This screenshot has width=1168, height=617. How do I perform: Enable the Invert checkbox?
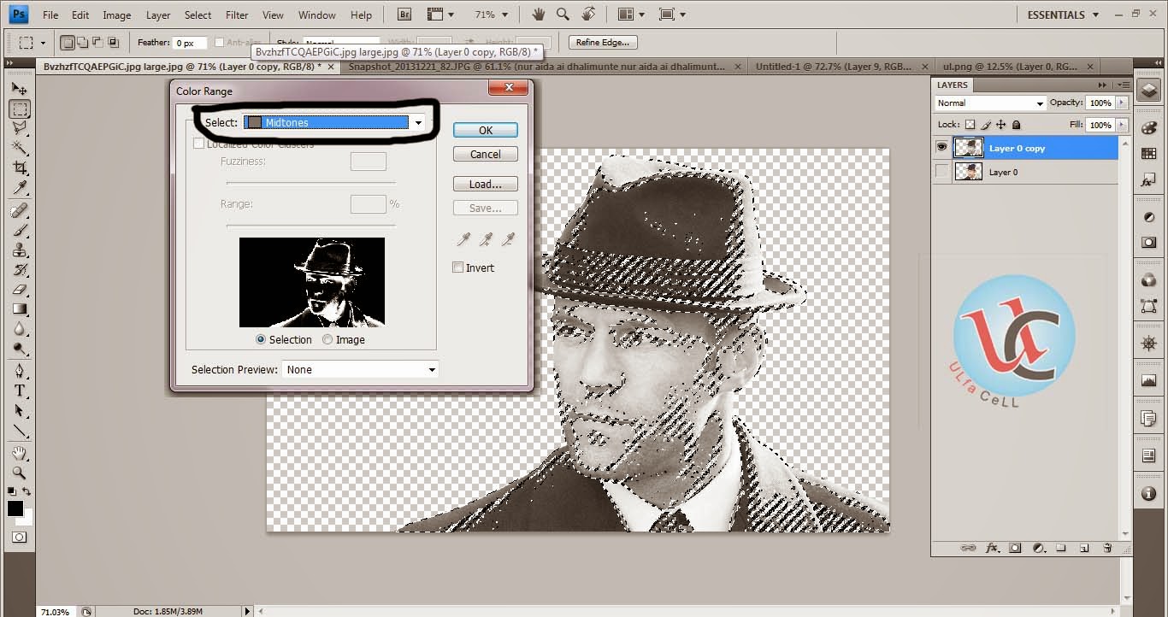click(x=458, y=267)
